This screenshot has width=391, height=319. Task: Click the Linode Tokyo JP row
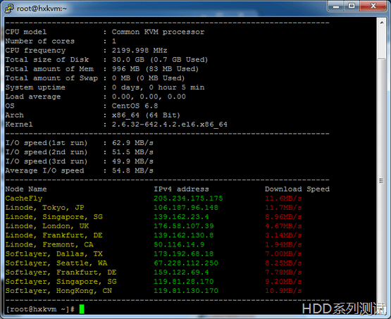[154, 208]
